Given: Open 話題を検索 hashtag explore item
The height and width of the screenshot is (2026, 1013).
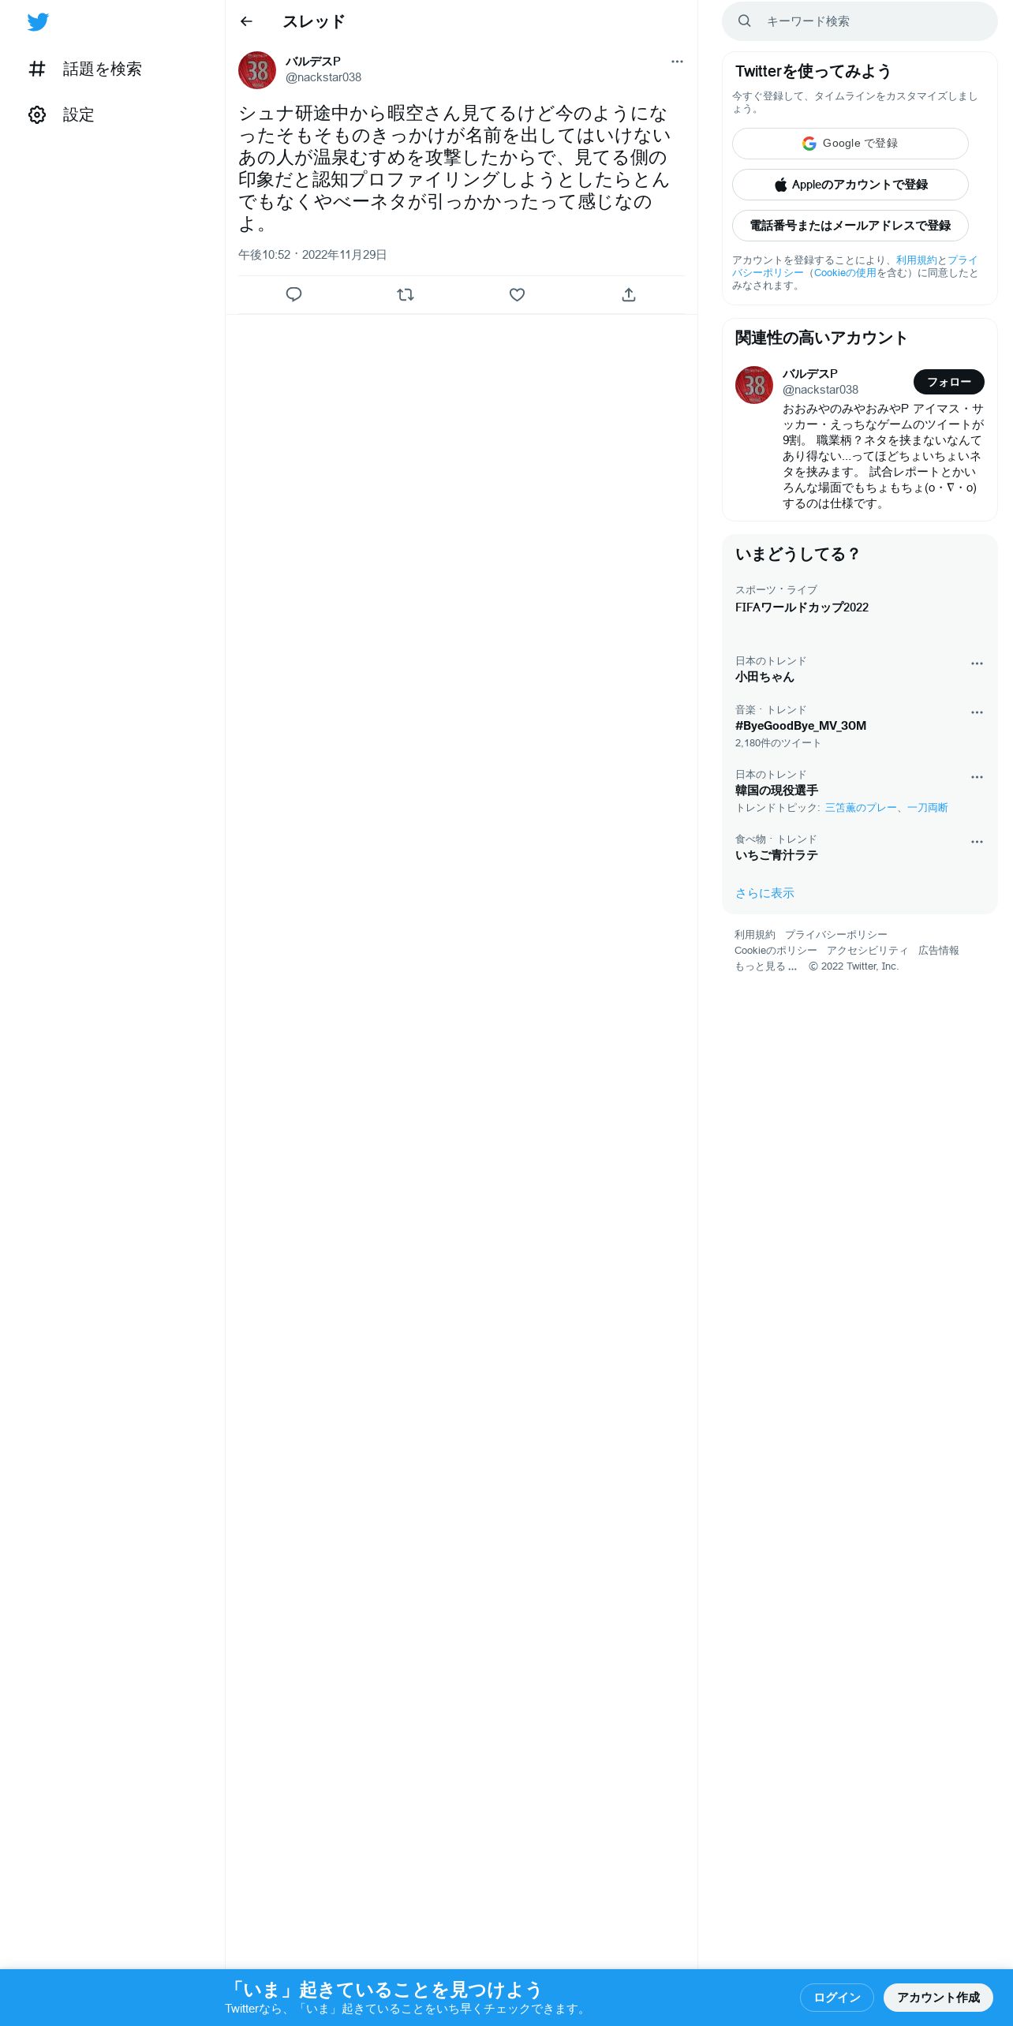Looking at the screenshot, I should pyautogui.click(x=84, y=69).
